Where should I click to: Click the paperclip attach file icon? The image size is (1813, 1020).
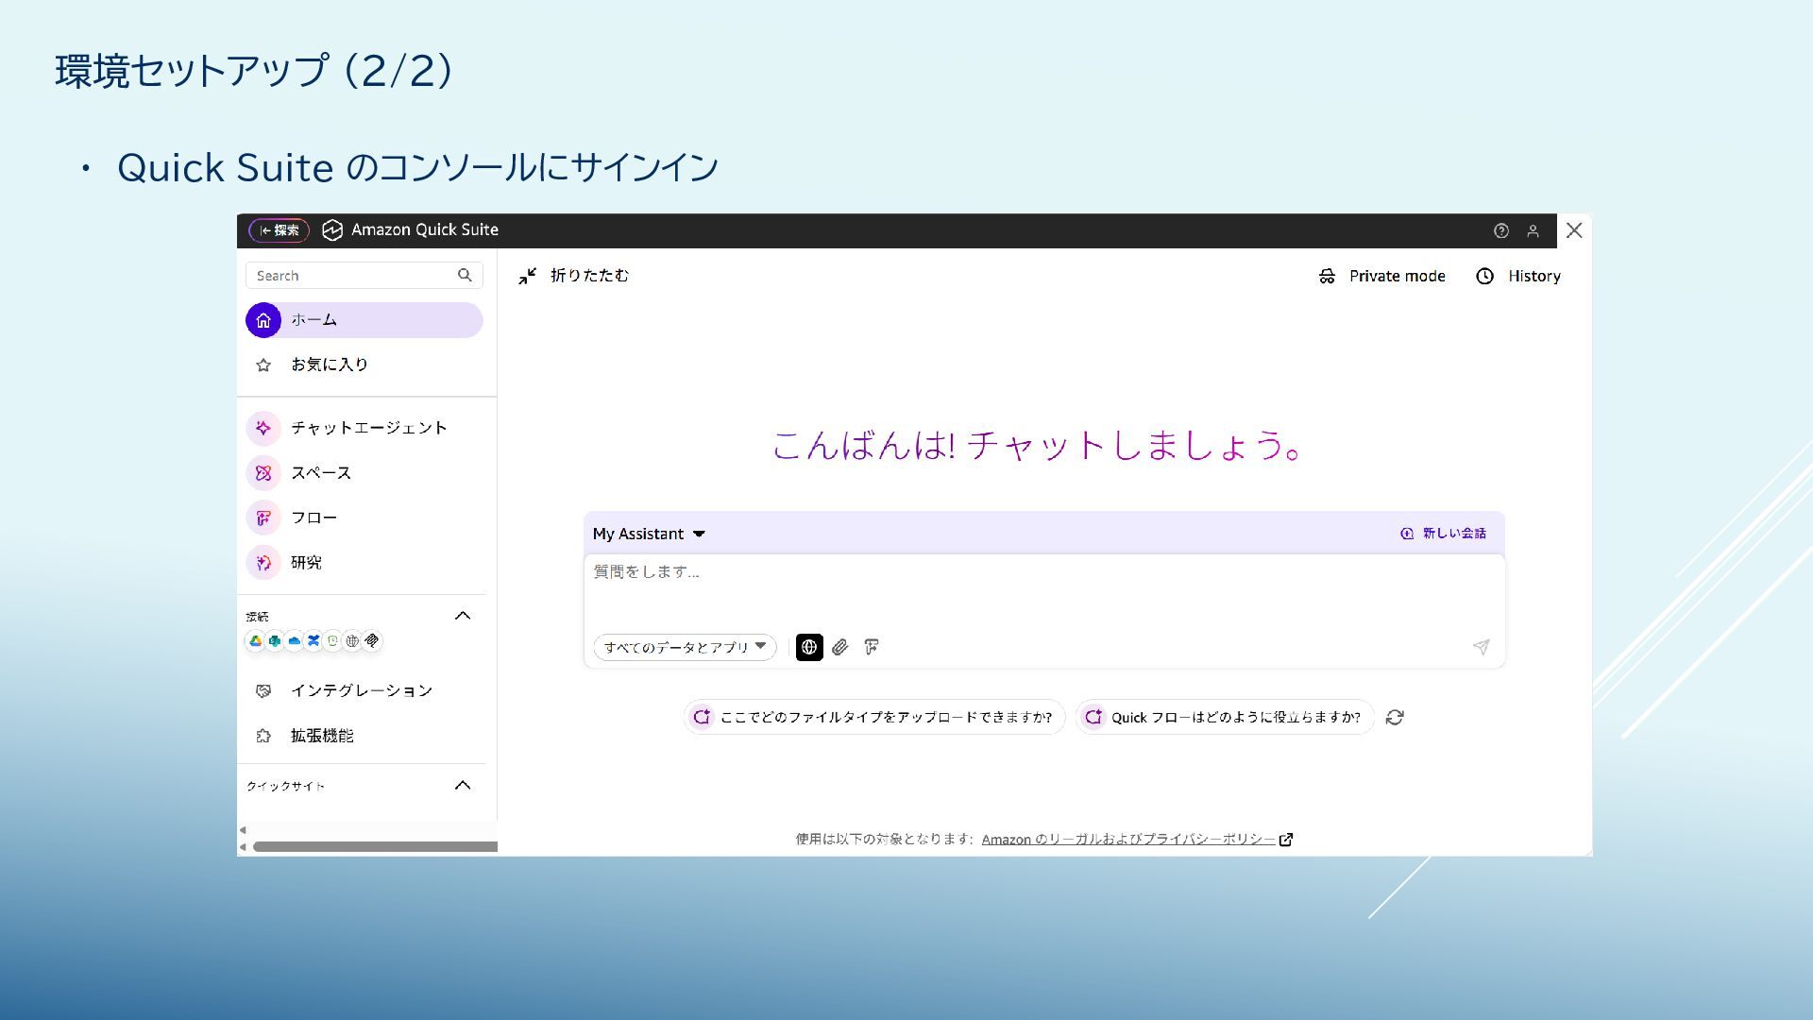(x=839, y=647)
